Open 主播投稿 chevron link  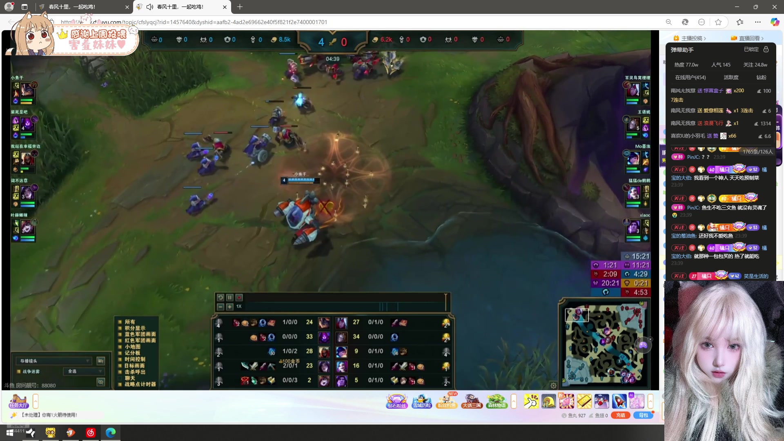[x=690, y=38]
